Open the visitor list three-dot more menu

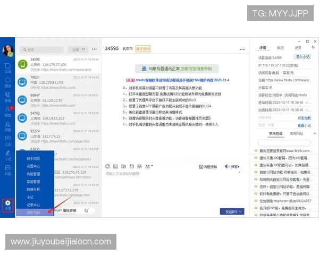94,49
